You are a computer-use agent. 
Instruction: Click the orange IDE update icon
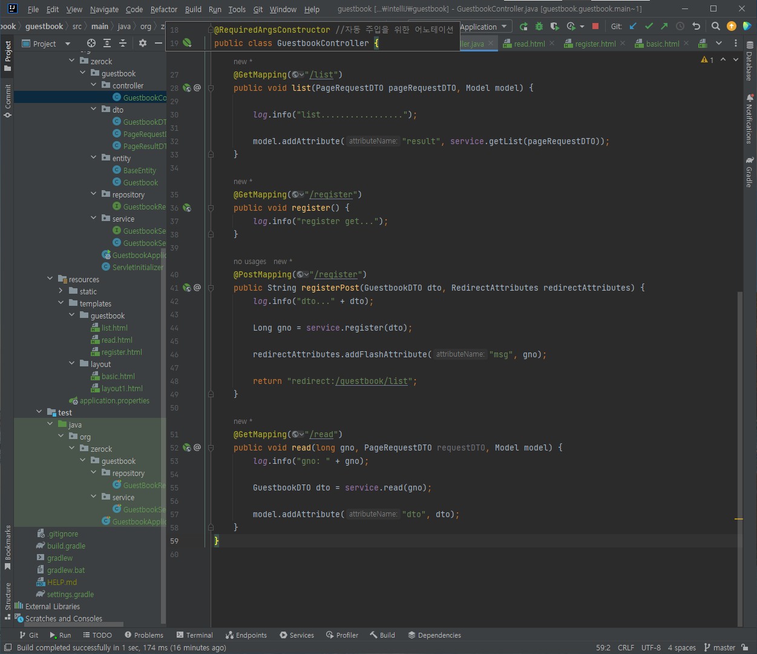point(732,26)
